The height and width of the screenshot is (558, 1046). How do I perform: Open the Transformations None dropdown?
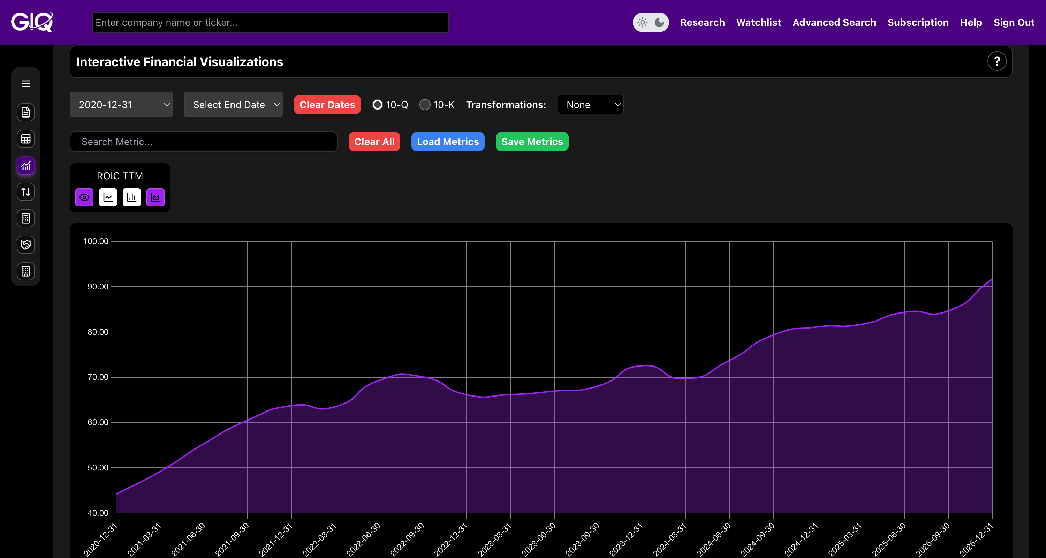click(x=590, y=105)
